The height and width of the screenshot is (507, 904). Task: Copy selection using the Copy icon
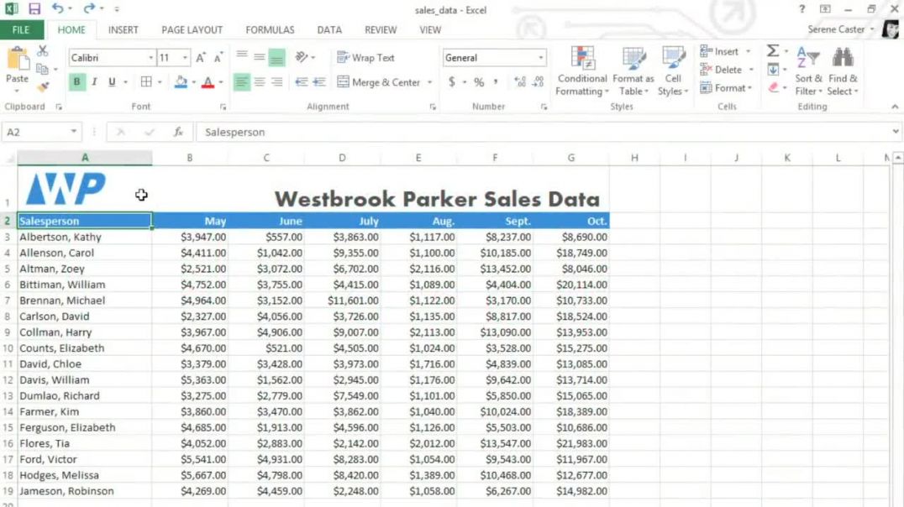[42, 69]
